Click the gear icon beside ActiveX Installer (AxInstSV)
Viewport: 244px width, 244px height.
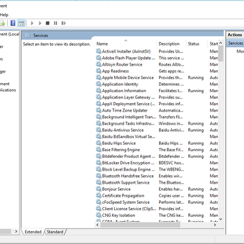point(99,51)
